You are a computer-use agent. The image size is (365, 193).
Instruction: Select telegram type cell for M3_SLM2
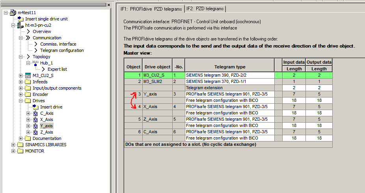tap(229, 81)
